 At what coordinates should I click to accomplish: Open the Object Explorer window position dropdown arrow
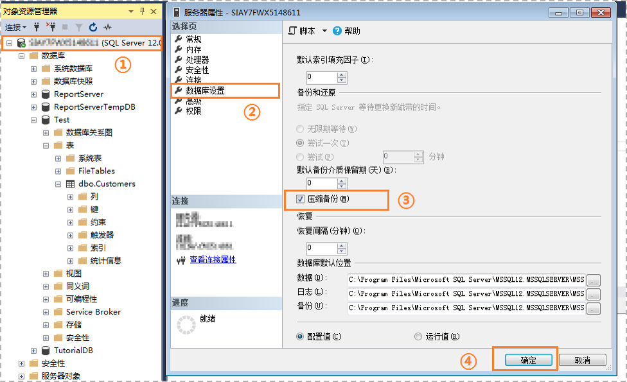click(131, 12)
